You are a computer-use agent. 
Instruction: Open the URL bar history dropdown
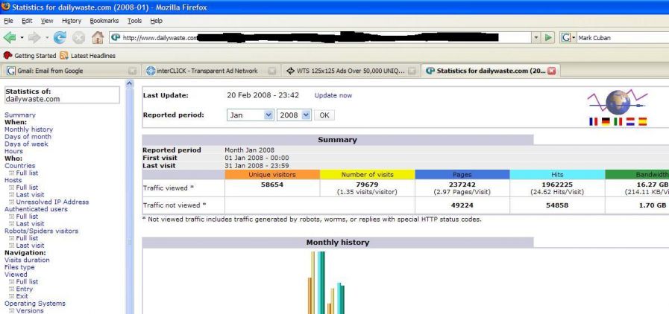(536, 37)
